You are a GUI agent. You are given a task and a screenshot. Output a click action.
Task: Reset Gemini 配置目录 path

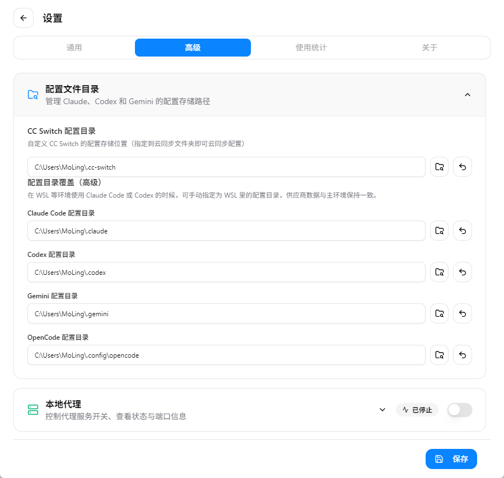pos(463,313)
